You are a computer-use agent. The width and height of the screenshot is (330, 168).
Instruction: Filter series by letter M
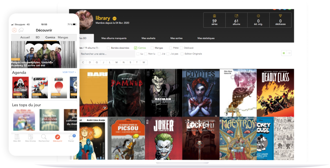click(116, 62)
